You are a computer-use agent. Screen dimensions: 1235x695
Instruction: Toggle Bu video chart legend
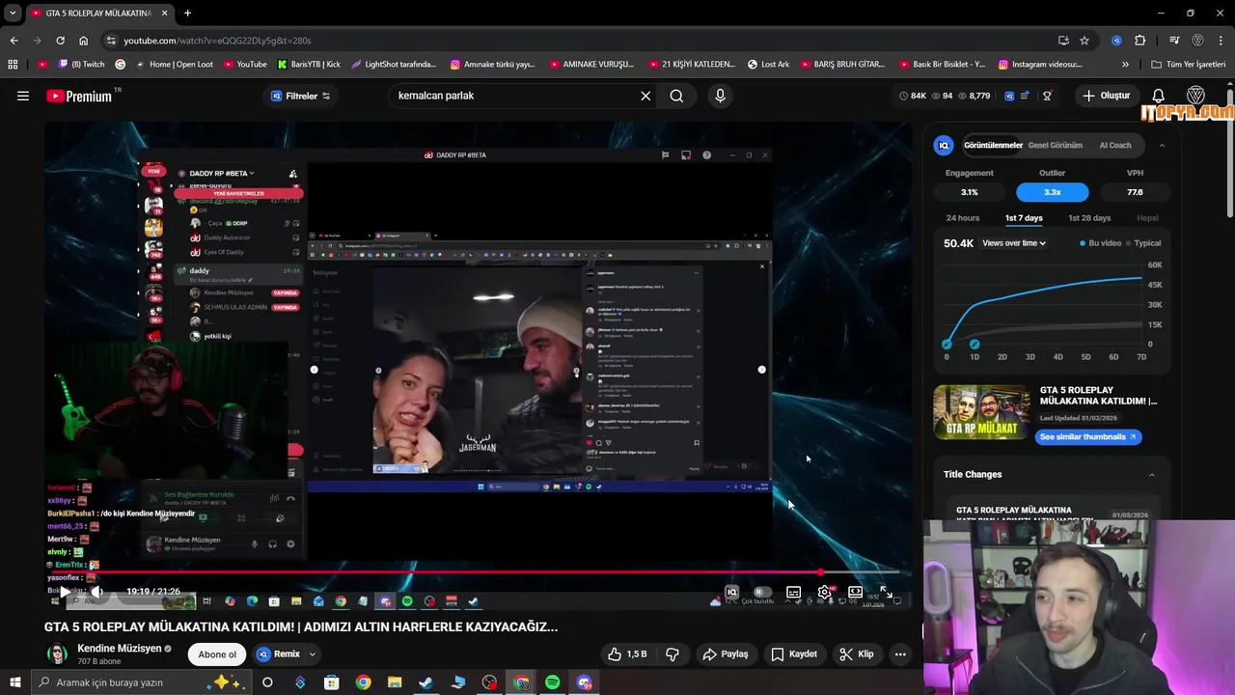click(1101, 243)
